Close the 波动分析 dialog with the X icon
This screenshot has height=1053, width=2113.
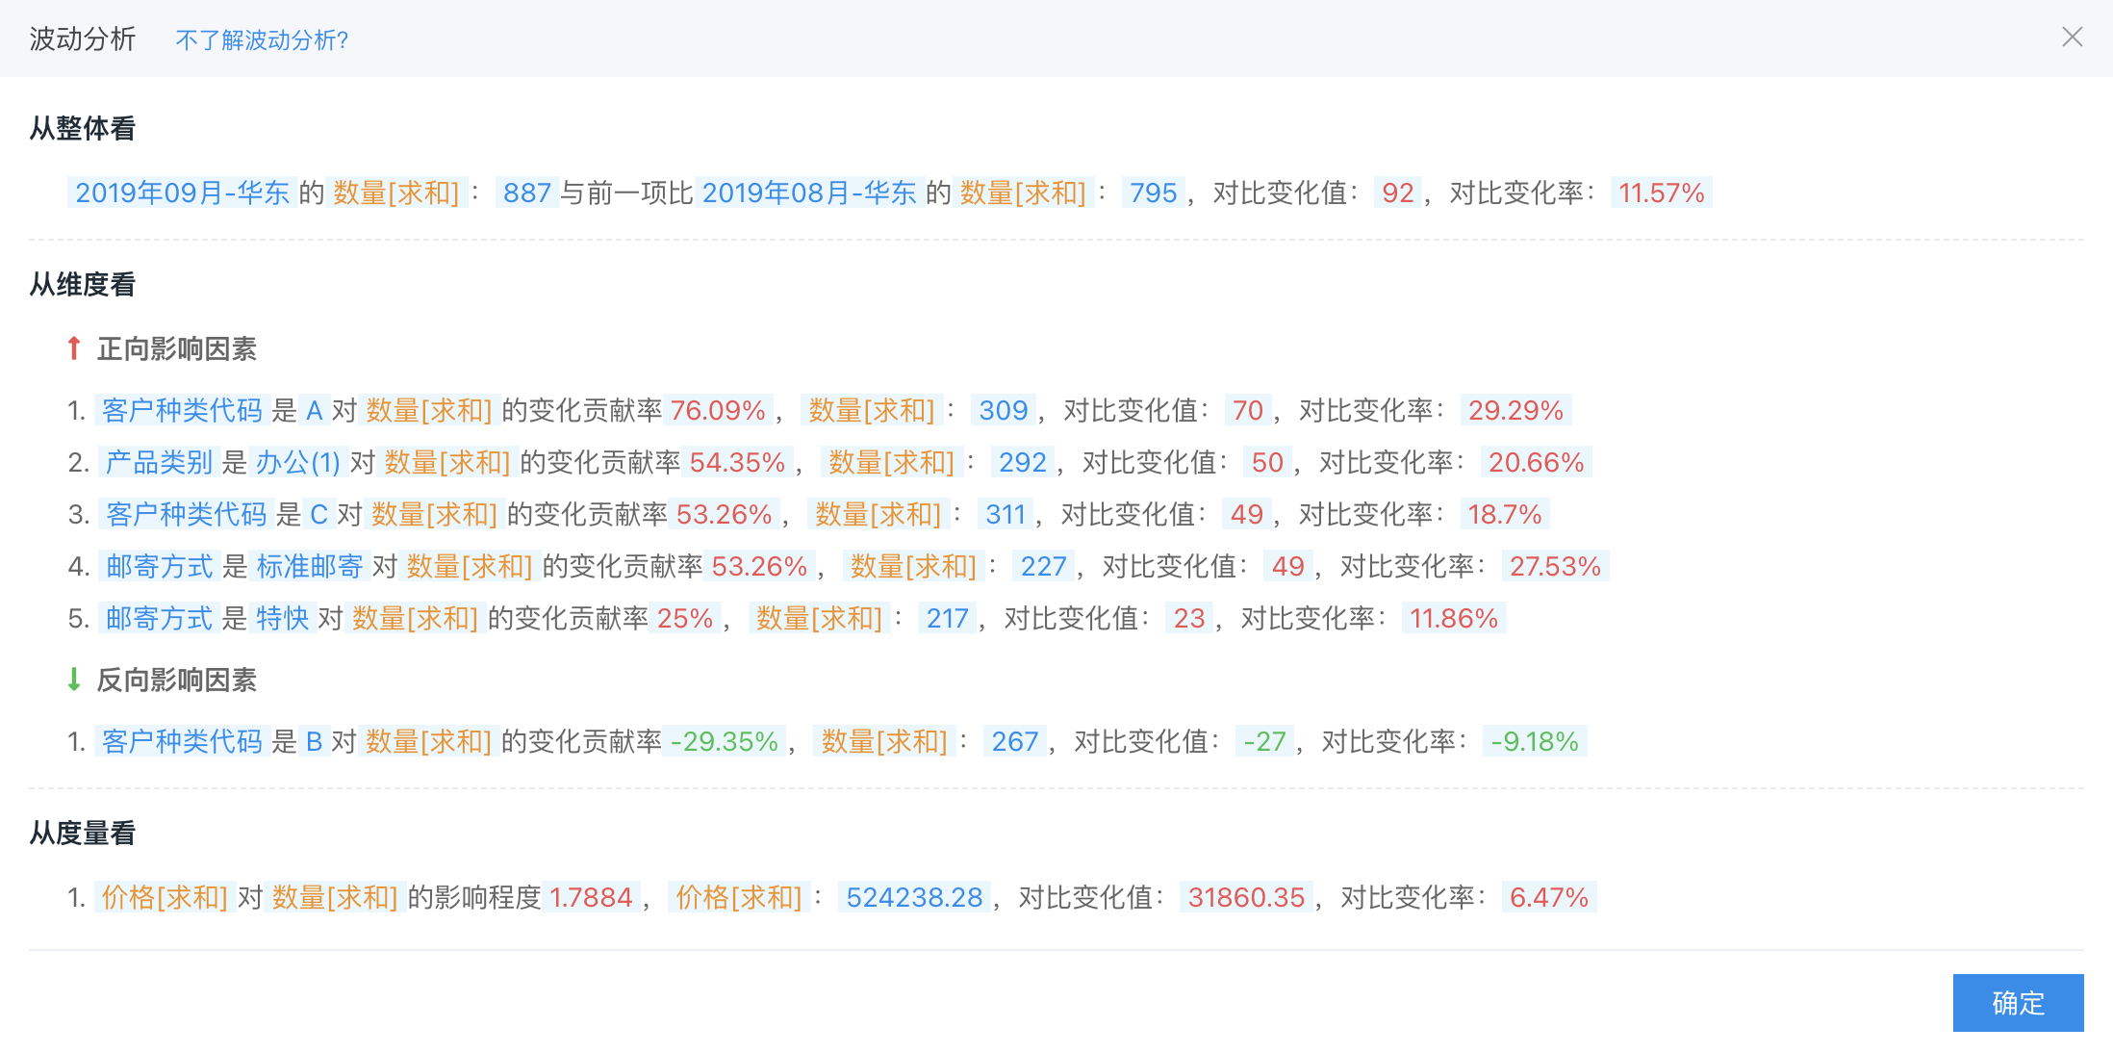(2072, 38)
